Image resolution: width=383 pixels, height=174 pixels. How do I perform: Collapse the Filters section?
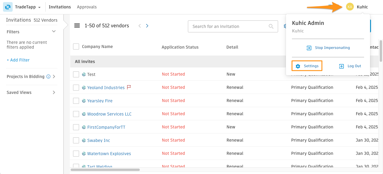[54, 31]
